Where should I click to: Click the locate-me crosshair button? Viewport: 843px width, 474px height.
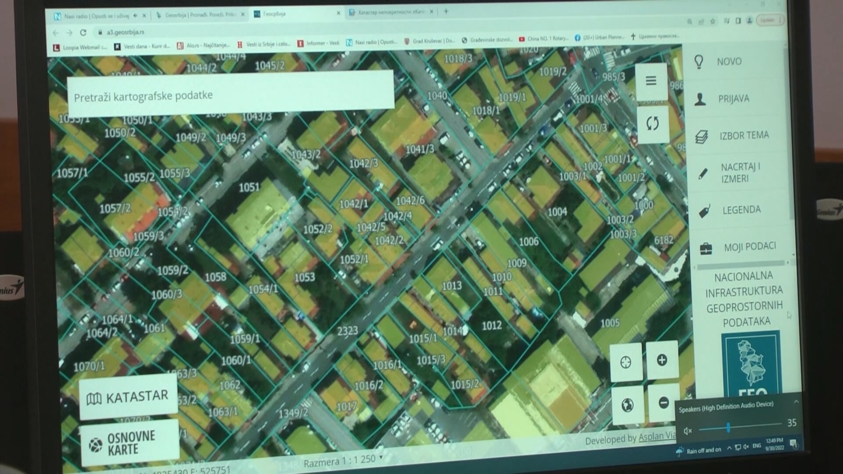625,362
